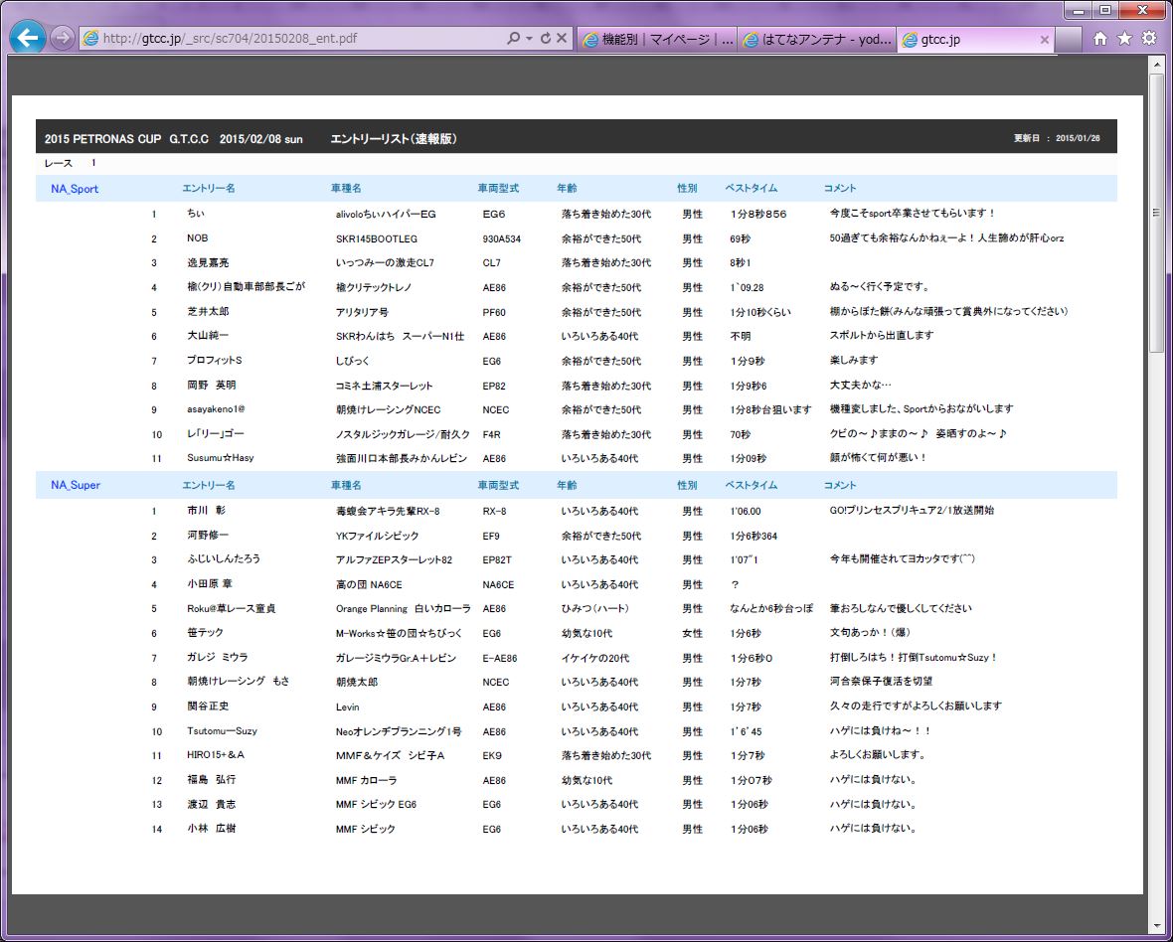The width and height of the screenshot is (1173, 942).
Task: Close the gtcc.jp tab
Action: coord(1045,40)
